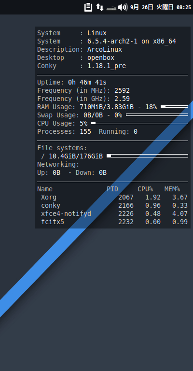Click the ArcoLinux description text
The width and height of the screenshot is (193, 371).
tap(105, 49)
